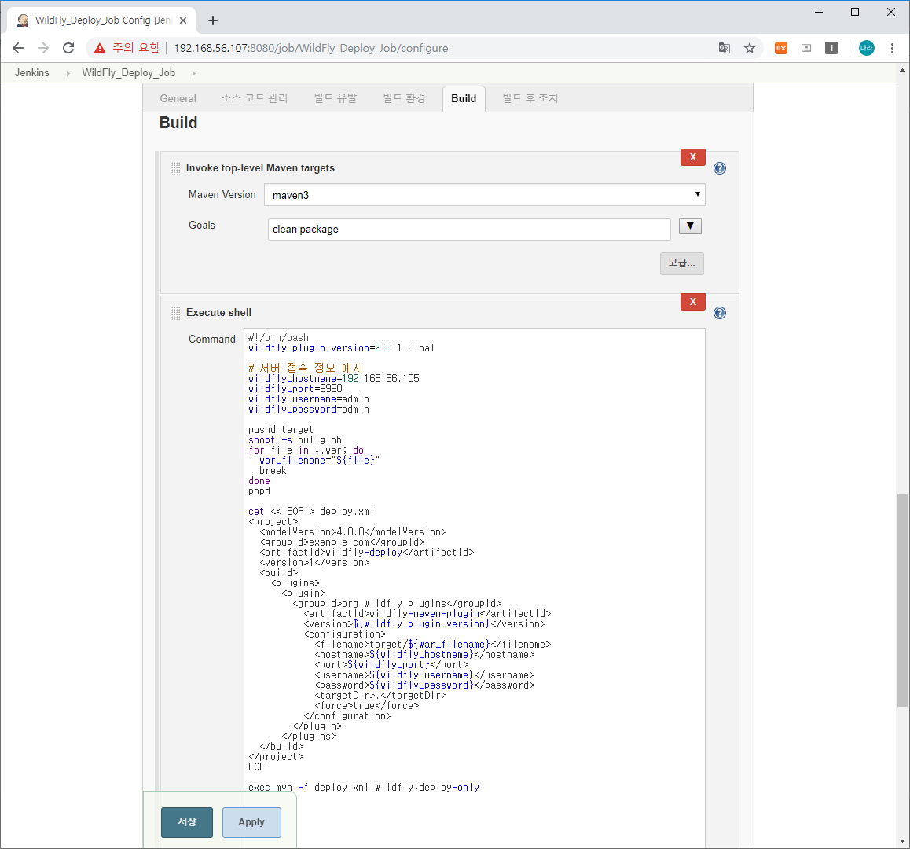
Task: Grab the drag handle of the Execute shell step
Action: coord(176,313)
